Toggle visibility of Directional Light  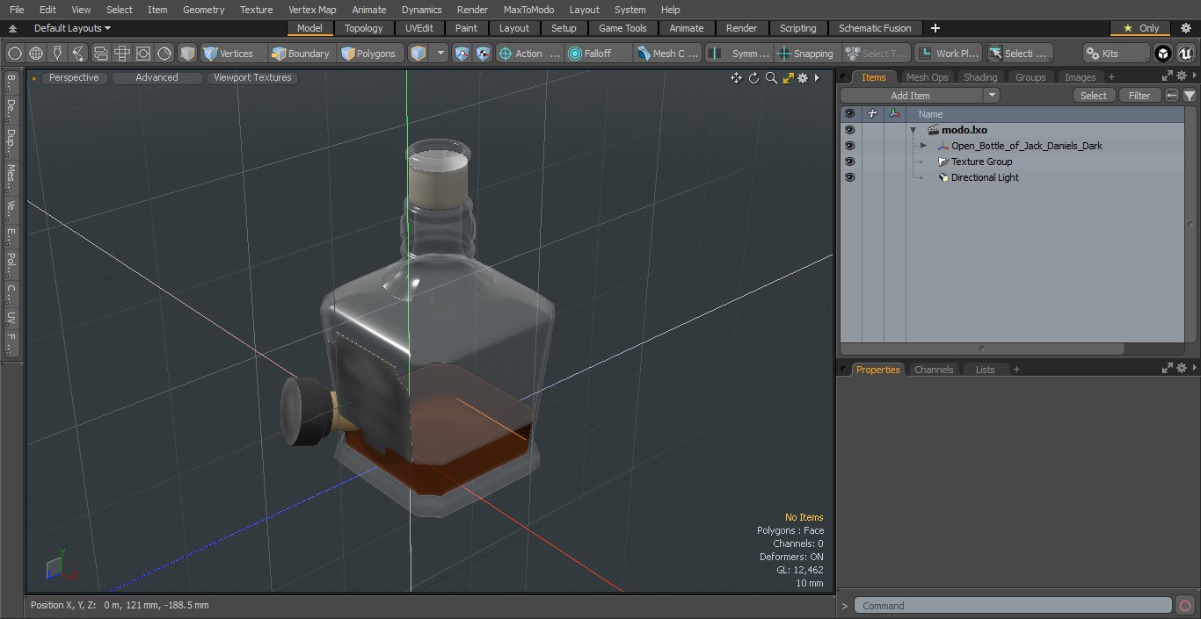tap(849, 177)
